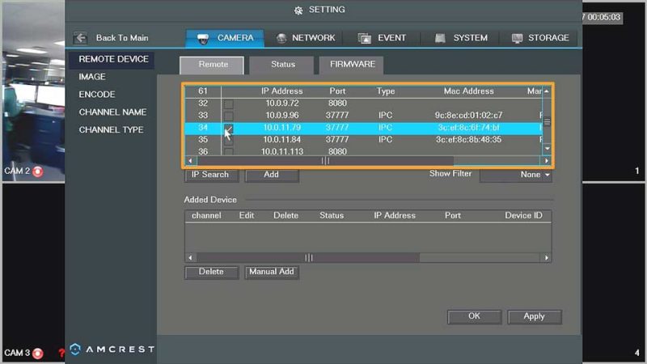Open the EVENT settings icon

pos(365,38)
